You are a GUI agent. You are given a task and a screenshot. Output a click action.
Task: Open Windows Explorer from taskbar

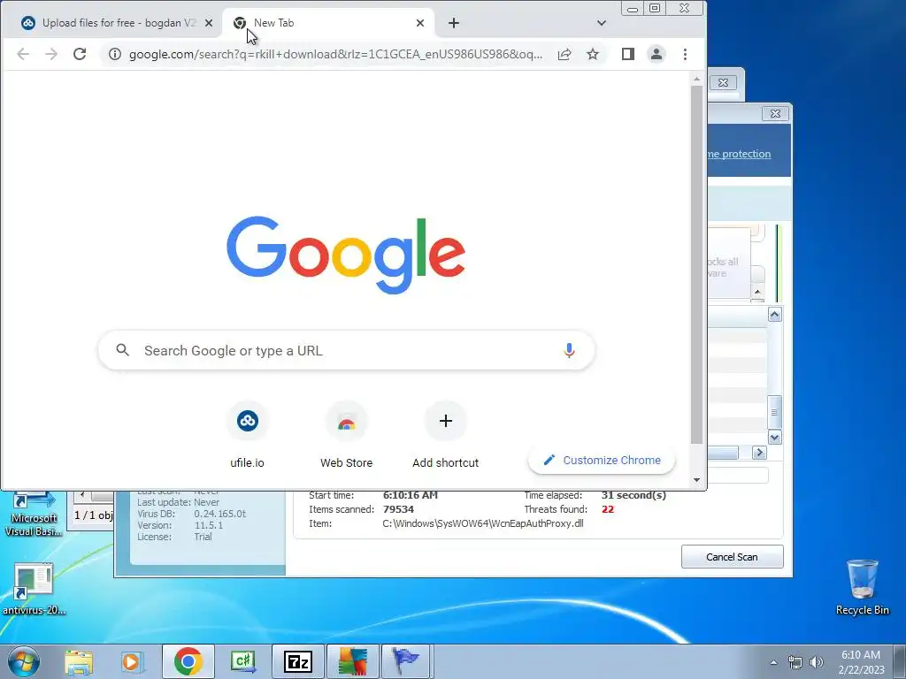(79, 661)
